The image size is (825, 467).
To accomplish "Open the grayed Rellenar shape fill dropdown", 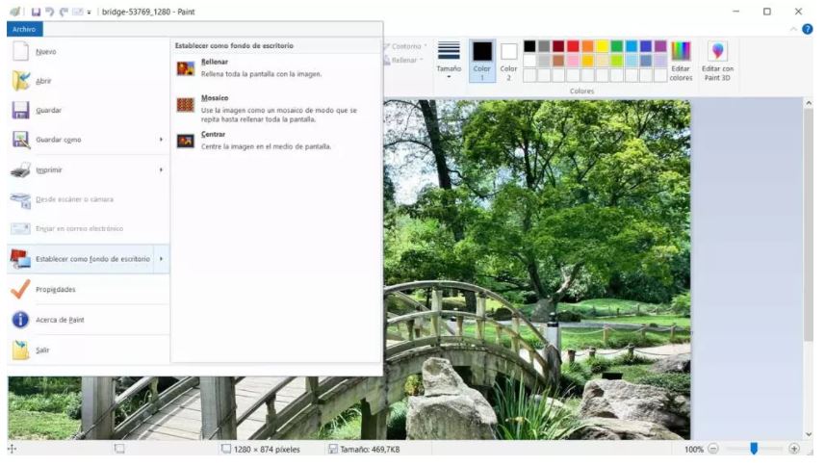I will click(403, 60).
